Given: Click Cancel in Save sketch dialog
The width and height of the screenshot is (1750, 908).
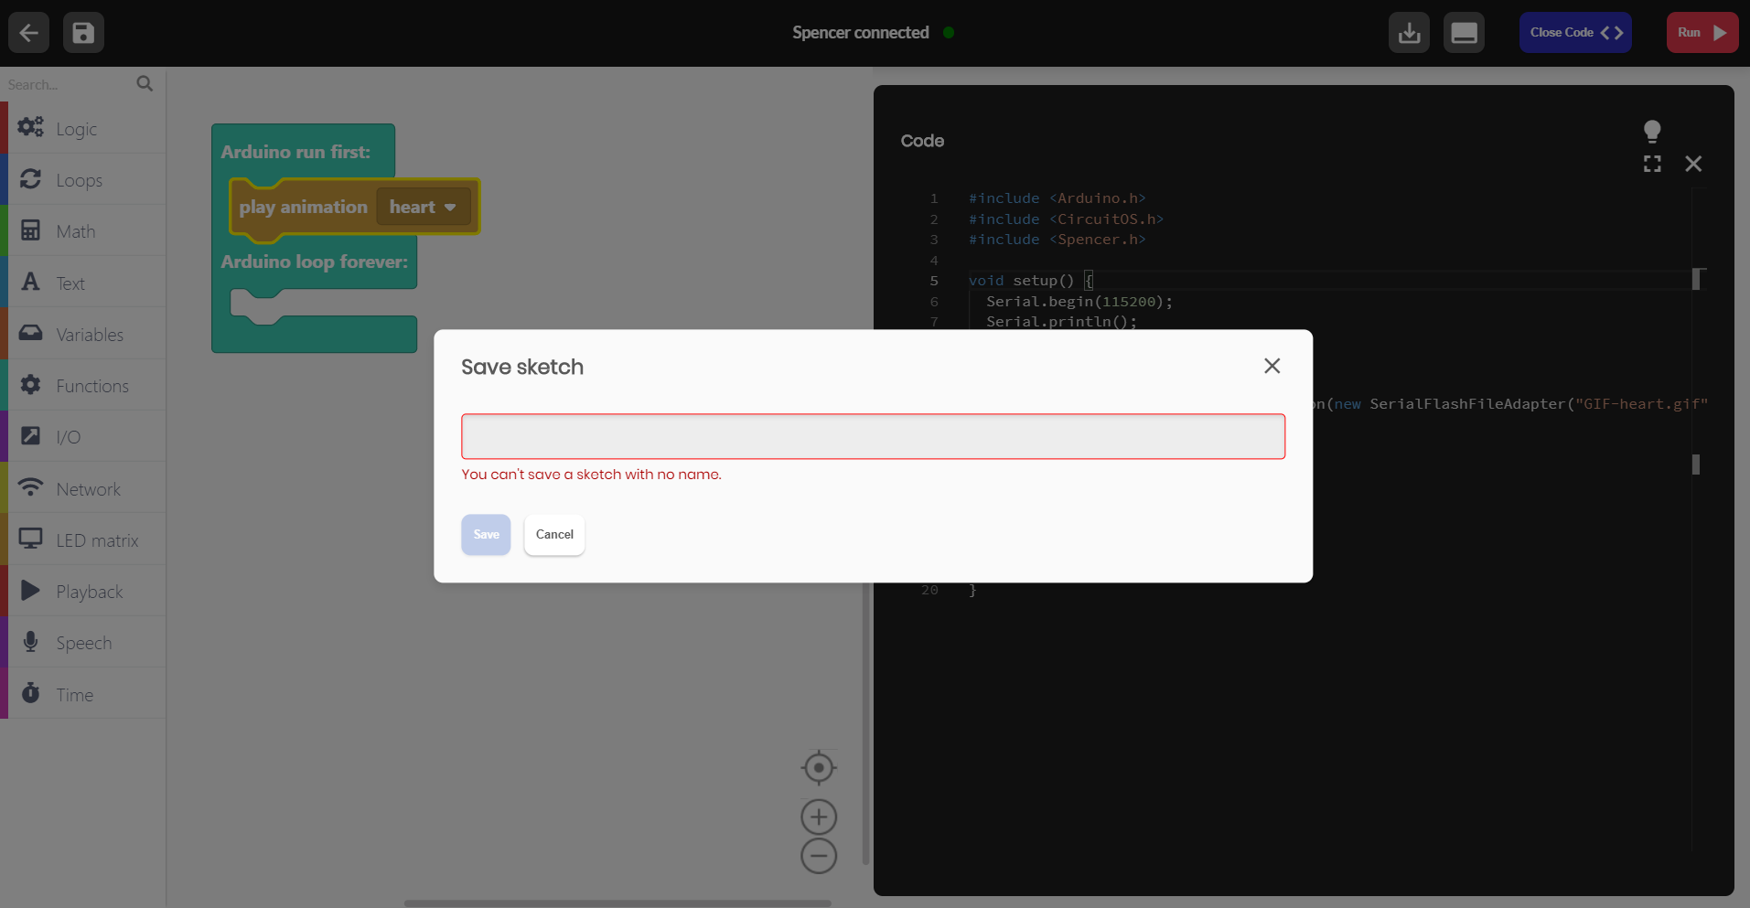Looking at the screenshot, I should pyautogui.click(x=554, y=534).
